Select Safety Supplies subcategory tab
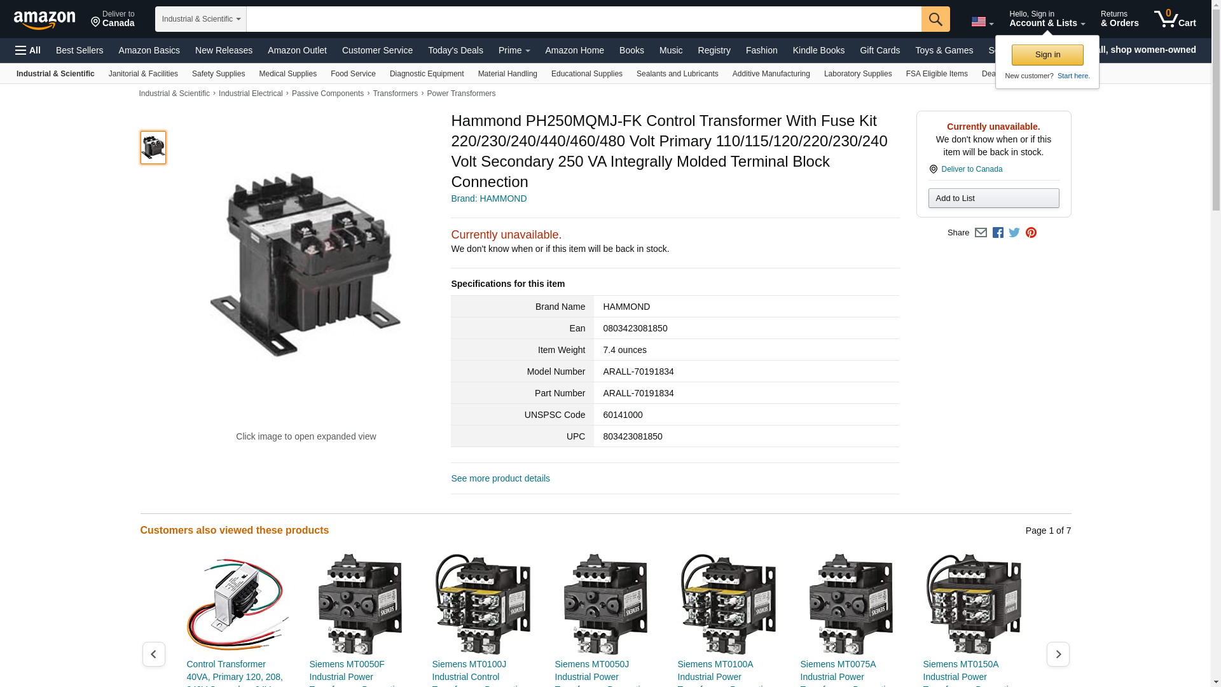1221x687 pixels. coord(218,74)
